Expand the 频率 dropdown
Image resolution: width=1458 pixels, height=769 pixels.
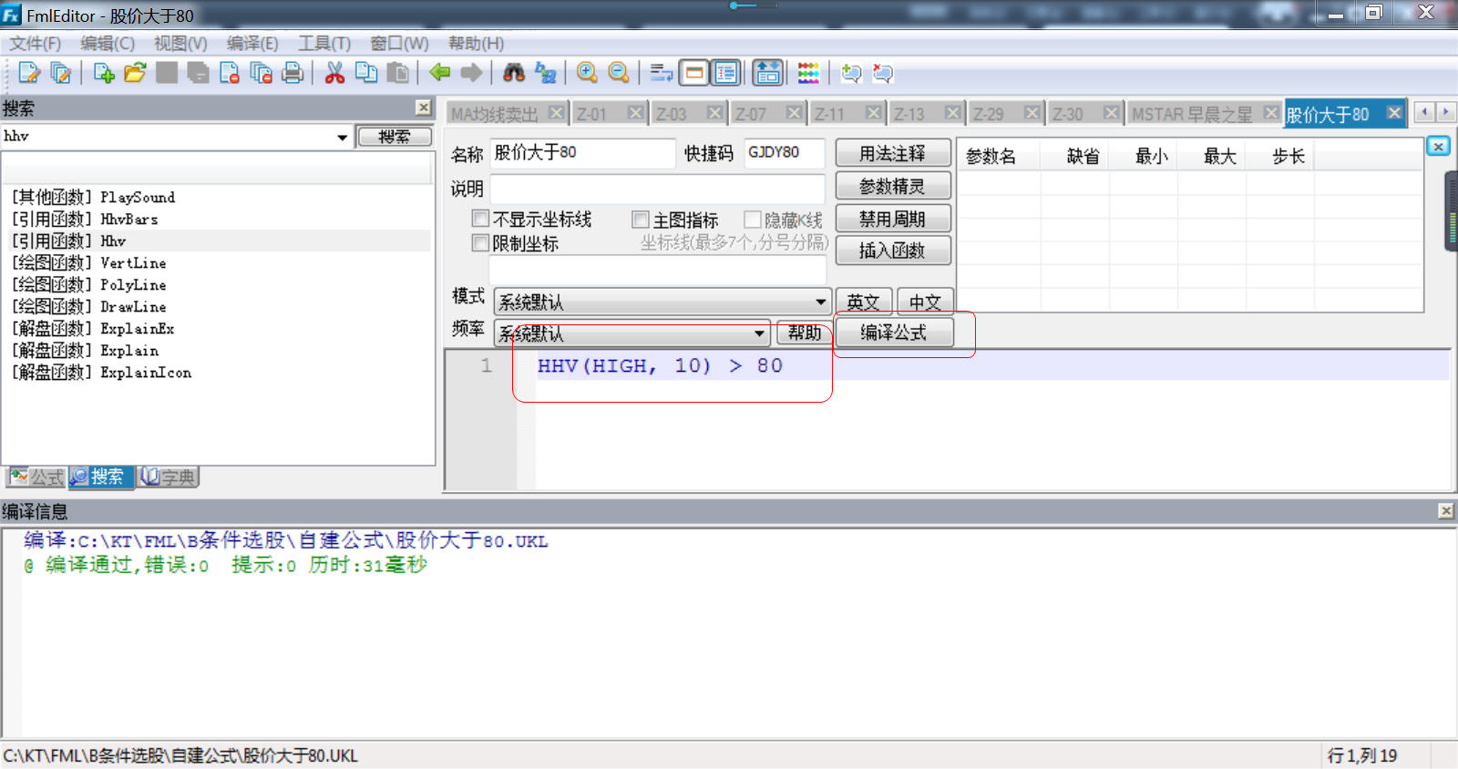coord(759,333)
